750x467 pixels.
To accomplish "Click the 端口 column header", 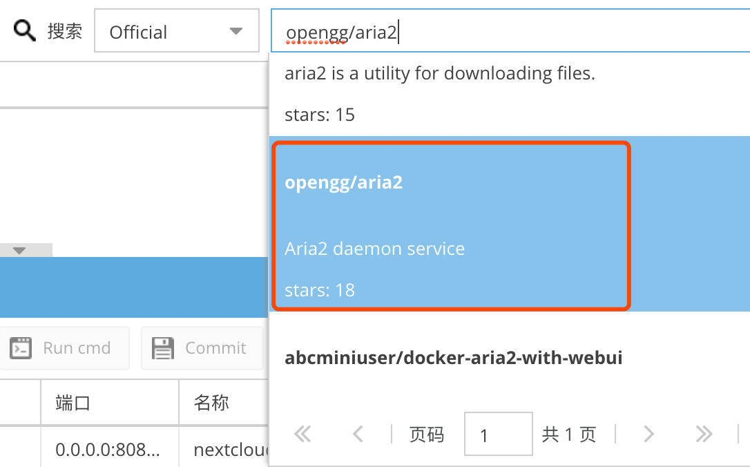I will pos(110,402).
